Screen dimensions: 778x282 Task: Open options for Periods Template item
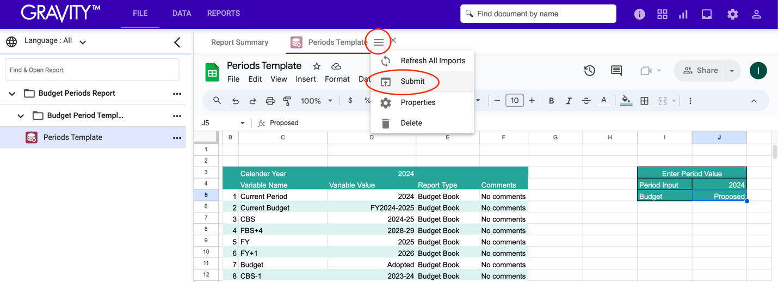(x=177, y=138)
